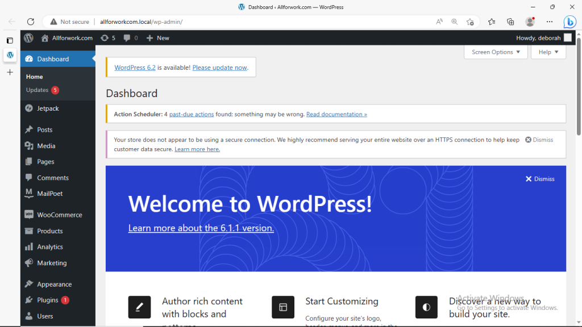Viewport: 582px width, 327px height.
Task: Click the Plugins update count badge
Action: coord(65,300)
